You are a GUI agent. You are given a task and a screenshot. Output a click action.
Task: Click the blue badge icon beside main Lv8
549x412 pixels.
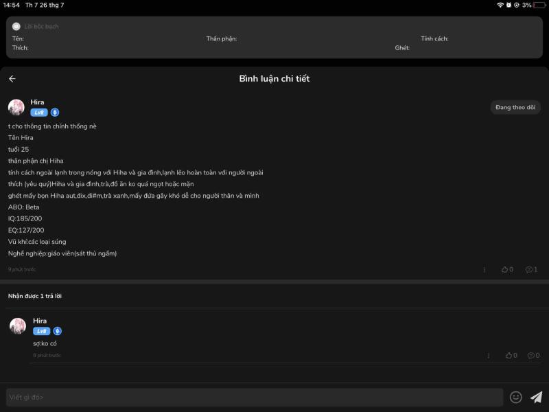coord(55,113)
